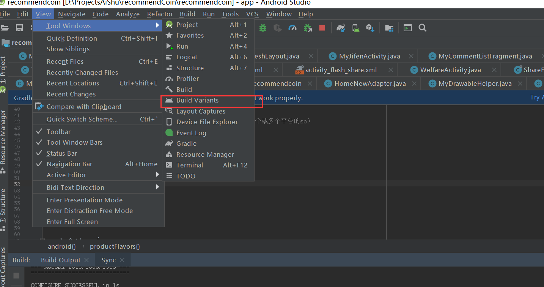Open Search Everywhere magnifier icon

423,28
